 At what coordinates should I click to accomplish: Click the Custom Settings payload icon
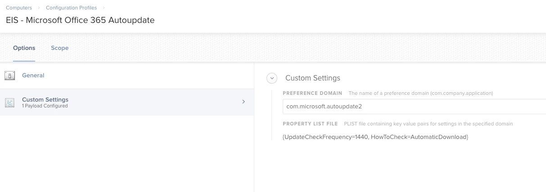9,103
